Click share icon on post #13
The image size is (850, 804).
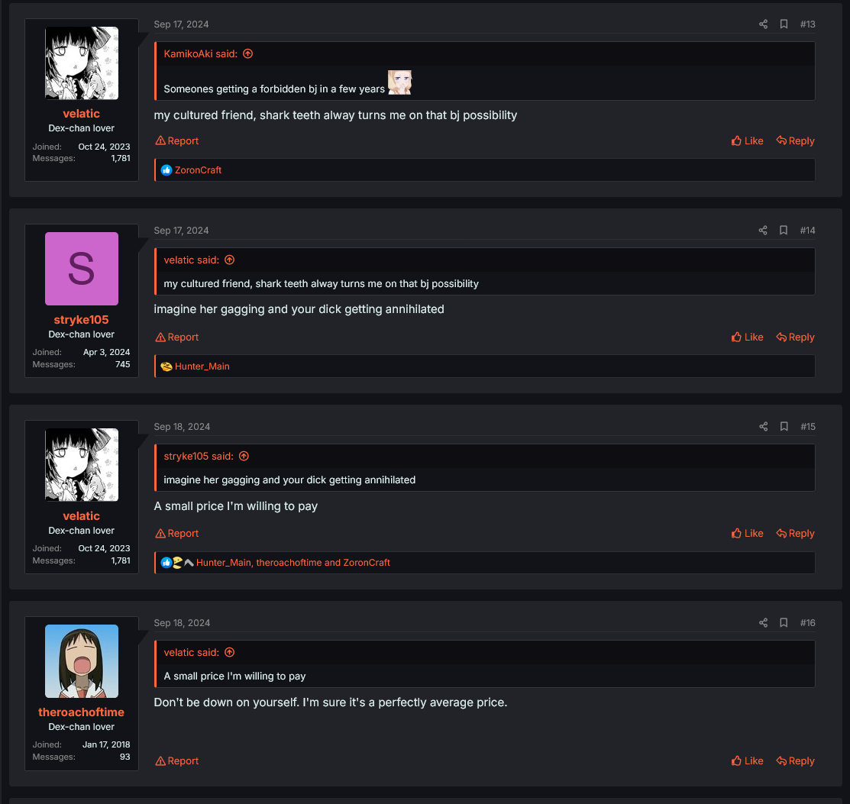tap(763, 24)
